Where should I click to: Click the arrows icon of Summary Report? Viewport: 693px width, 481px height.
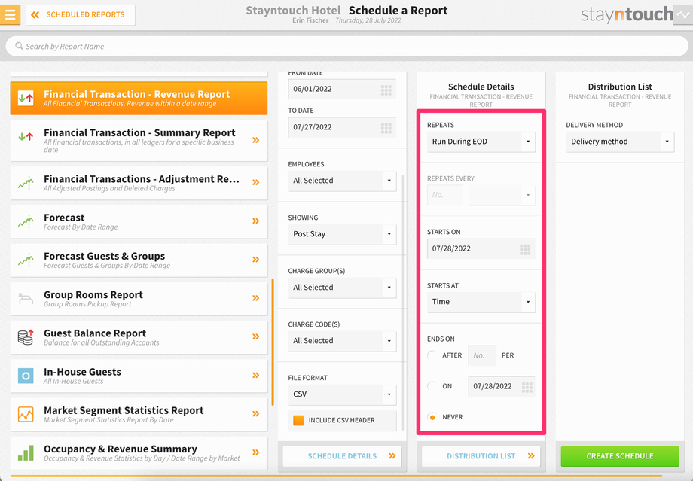(x=26, y=137)
